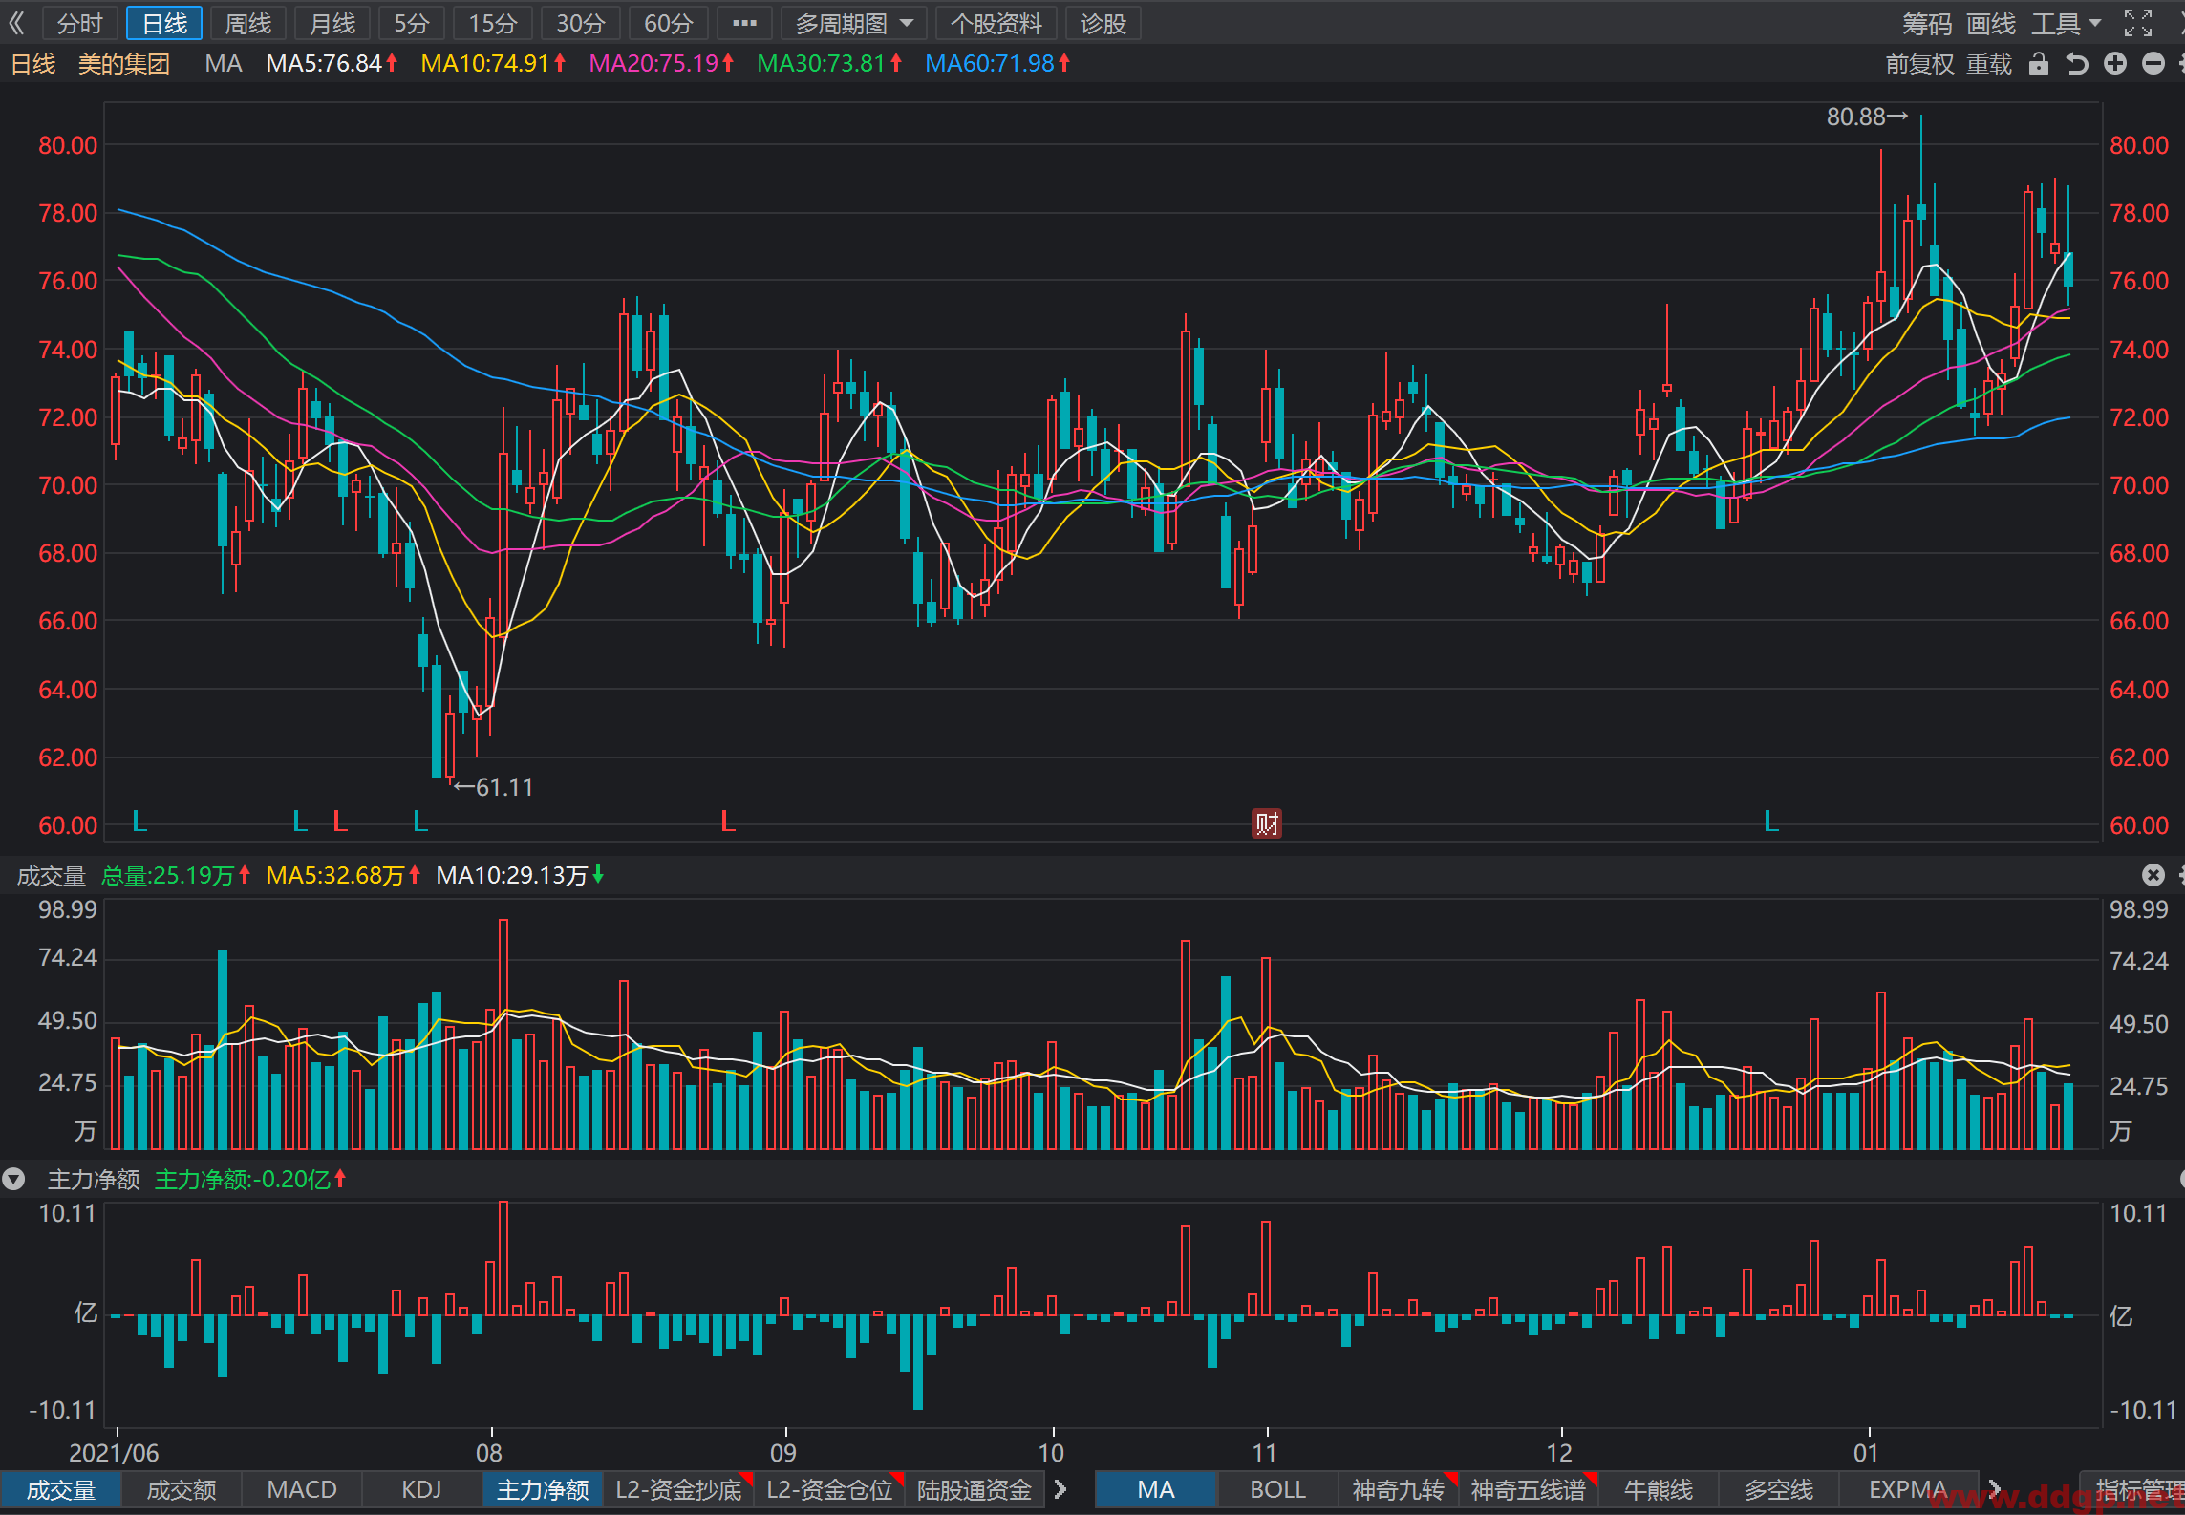The height and width of the screenshot is (1515, 2185).
Task: Click the MA60 blue indicator label
Action: [997, 64]
